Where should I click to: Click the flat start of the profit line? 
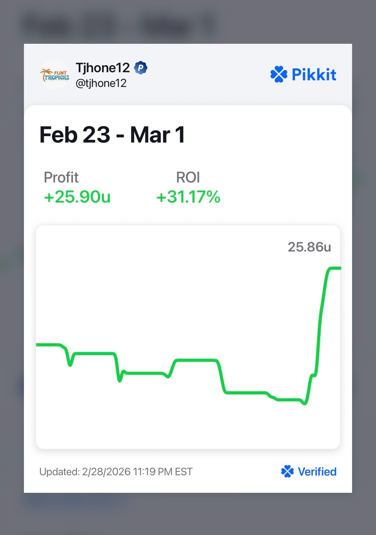tap(48, 345)
